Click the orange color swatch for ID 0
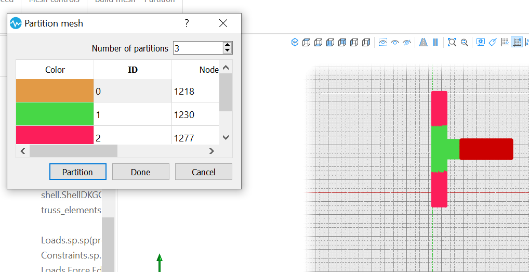 pyautogui.click(x=55, y=91)
